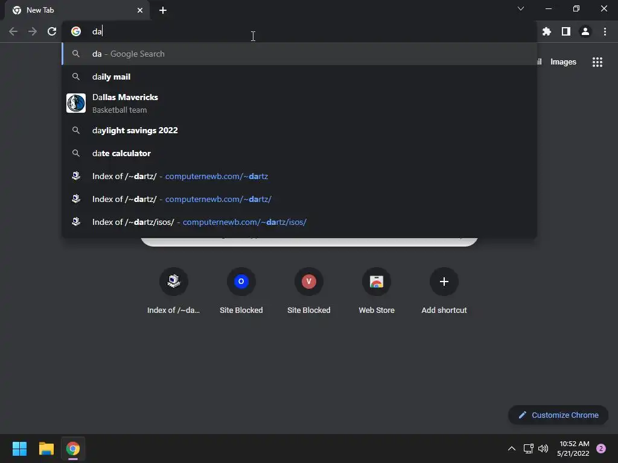Choose 'daily mail' suggestion
Screen dimensions: 618x463
point(299,77)
